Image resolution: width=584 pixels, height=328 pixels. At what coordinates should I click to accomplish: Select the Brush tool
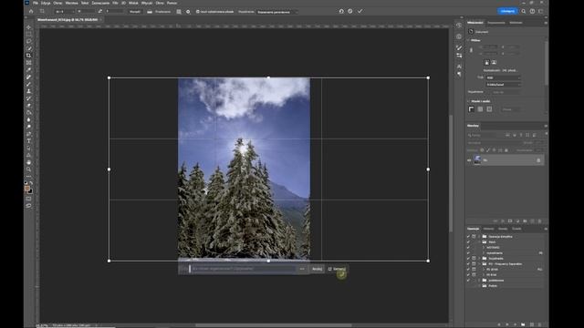tap(28, 84)
